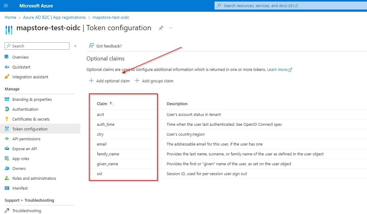Open the Owners page
The width and height of the screenshot is (367, 214).
coord(19,168)
